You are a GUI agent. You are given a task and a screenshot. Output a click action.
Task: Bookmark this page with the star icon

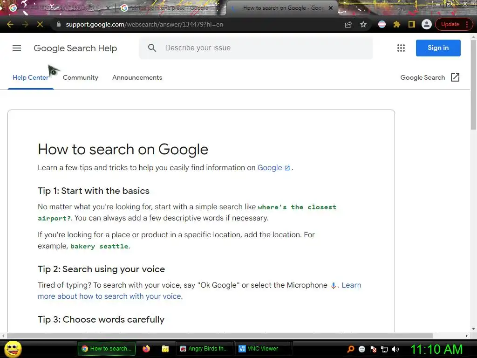point(363,24)
